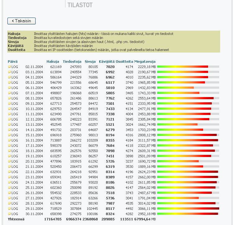Select total visitors 209885
Viewport: 235px width, 225px height.
tap(108, 219)
